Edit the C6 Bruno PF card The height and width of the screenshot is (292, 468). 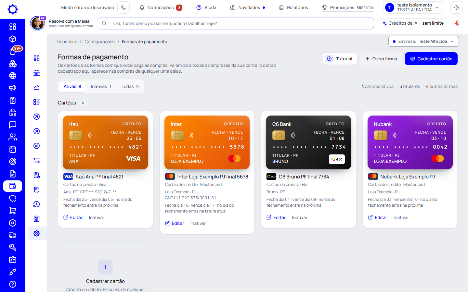point(276,217)
